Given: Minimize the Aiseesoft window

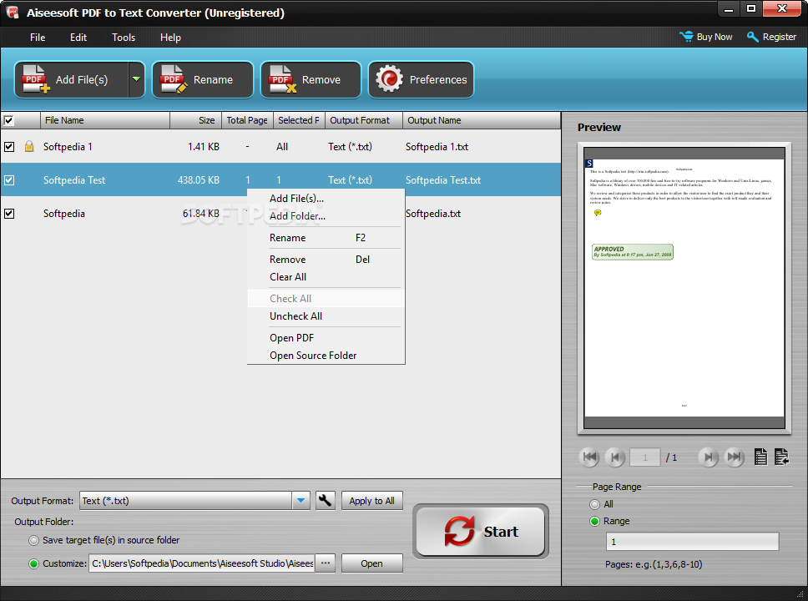Looking at the screenshot, I should tap(729, 8).
